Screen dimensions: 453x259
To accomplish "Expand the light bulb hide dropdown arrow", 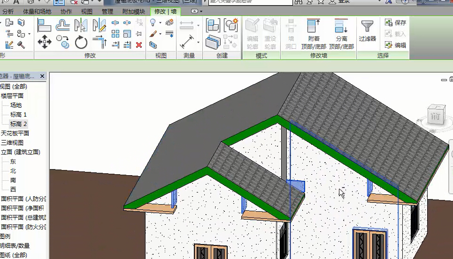I will click(x=161, y=23).
